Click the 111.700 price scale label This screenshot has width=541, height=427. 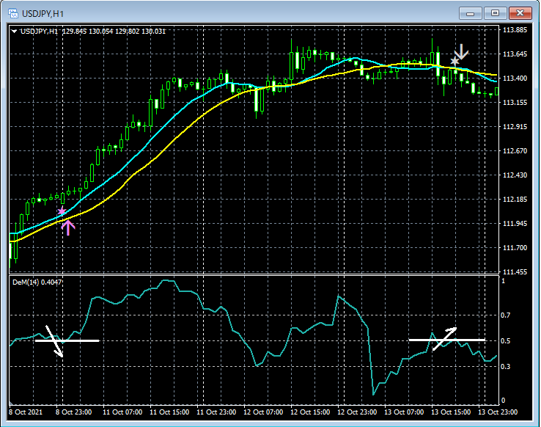pos(515,247)
